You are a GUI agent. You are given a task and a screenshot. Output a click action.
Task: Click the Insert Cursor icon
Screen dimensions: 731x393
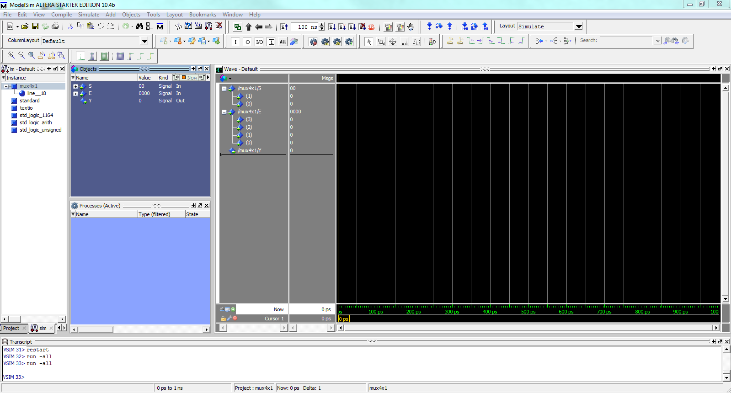coord(450,41)
